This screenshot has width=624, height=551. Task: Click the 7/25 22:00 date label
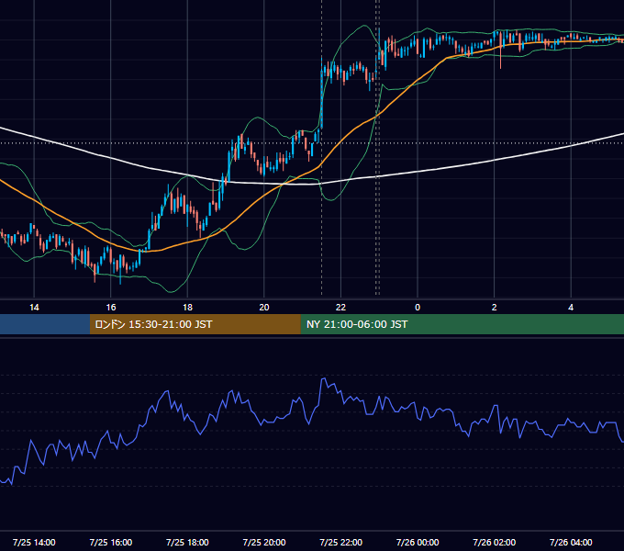pos(341,542)
